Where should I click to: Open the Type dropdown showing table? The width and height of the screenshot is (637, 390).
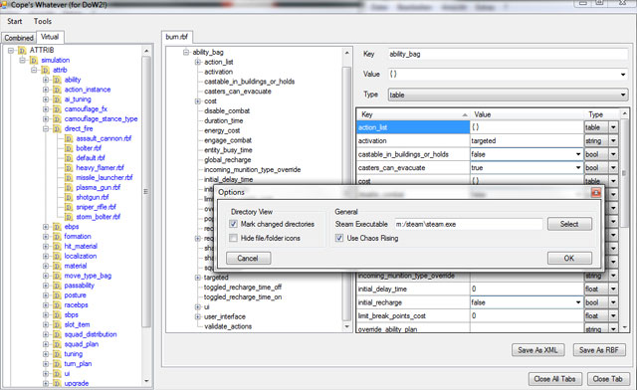click(508, 96)
